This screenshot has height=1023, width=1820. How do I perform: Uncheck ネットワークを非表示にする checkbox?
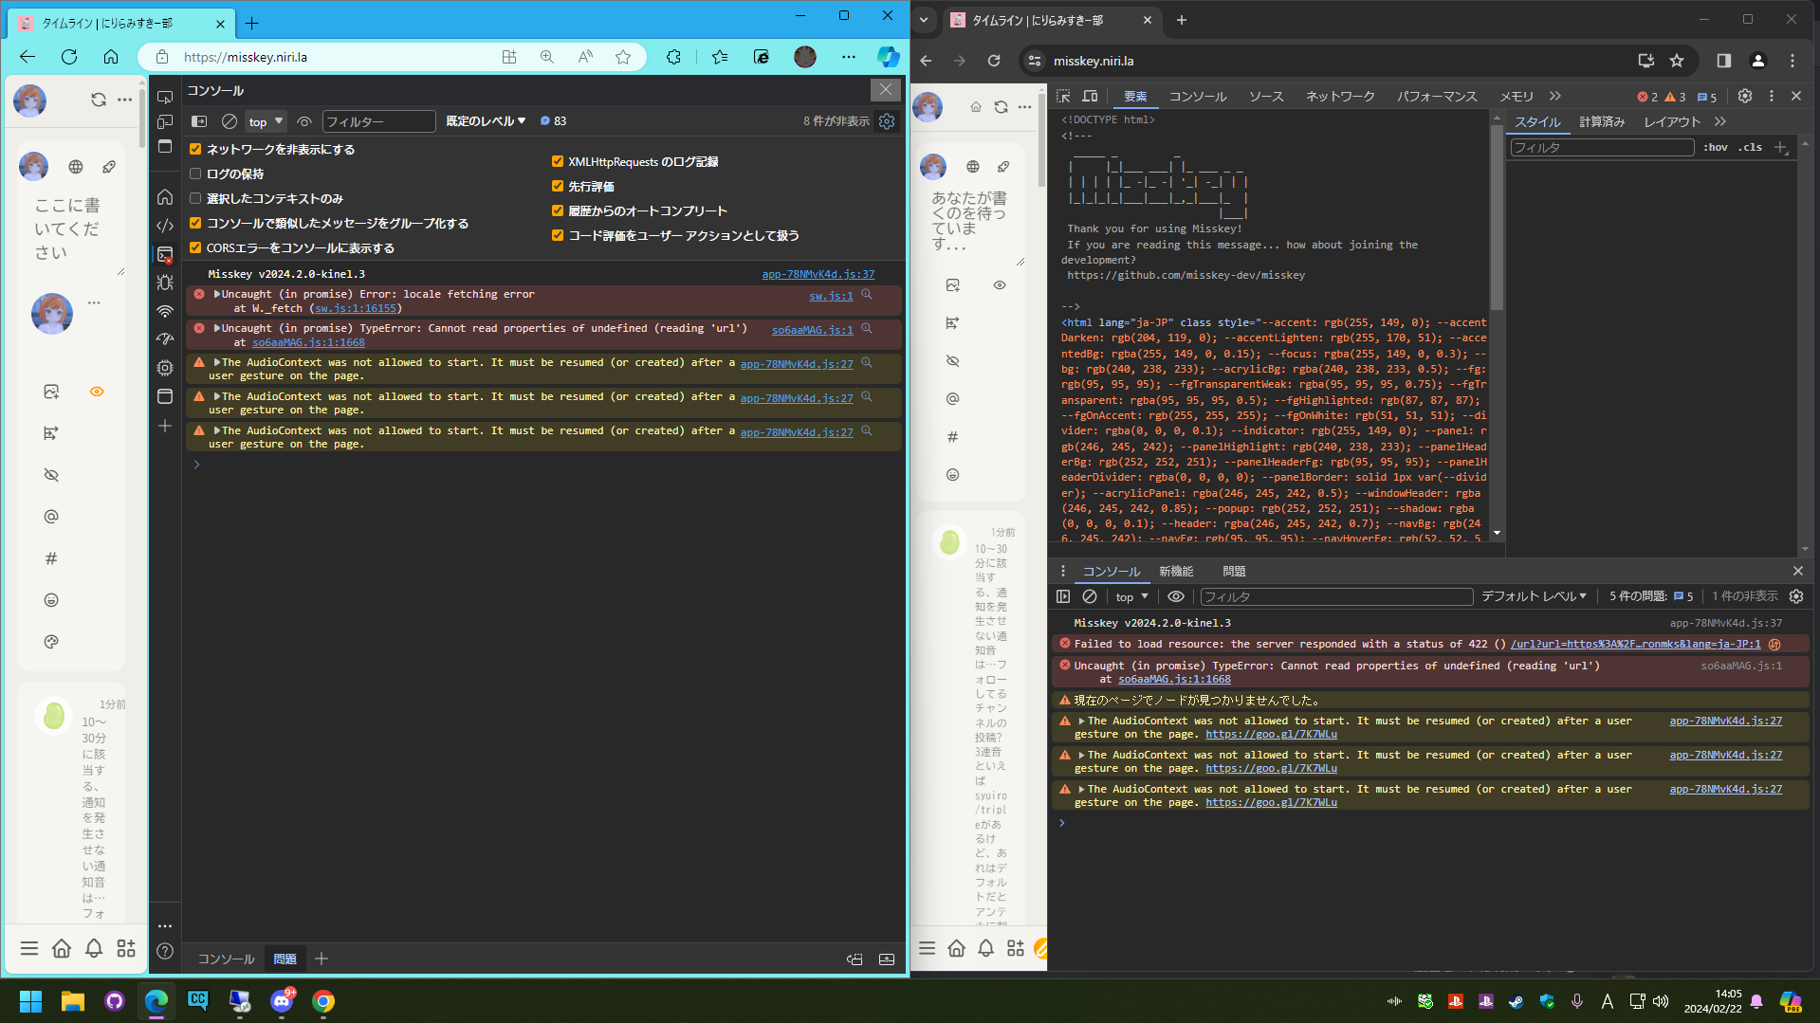[195, 149]
